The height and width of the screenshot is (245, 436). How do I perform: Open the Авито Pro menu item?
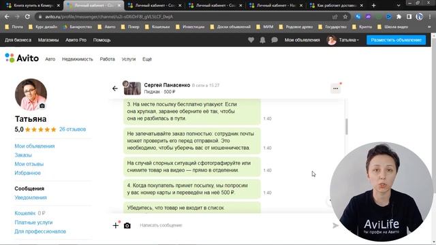click(76, 40)
